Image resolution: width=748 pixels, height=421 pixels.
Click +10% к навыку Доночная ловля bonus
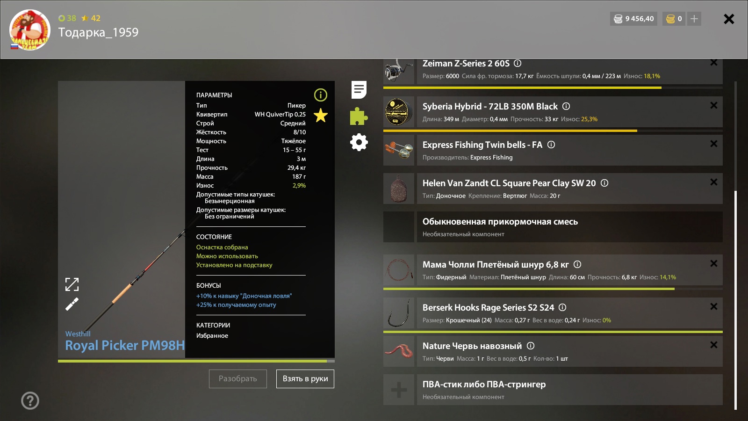(244, 296)
